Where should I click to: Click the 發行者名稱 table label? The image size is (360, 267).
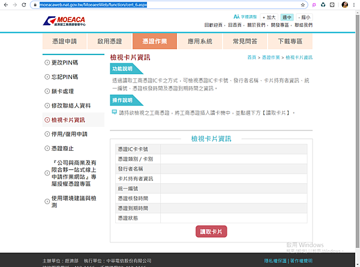(x=130, y=169)
